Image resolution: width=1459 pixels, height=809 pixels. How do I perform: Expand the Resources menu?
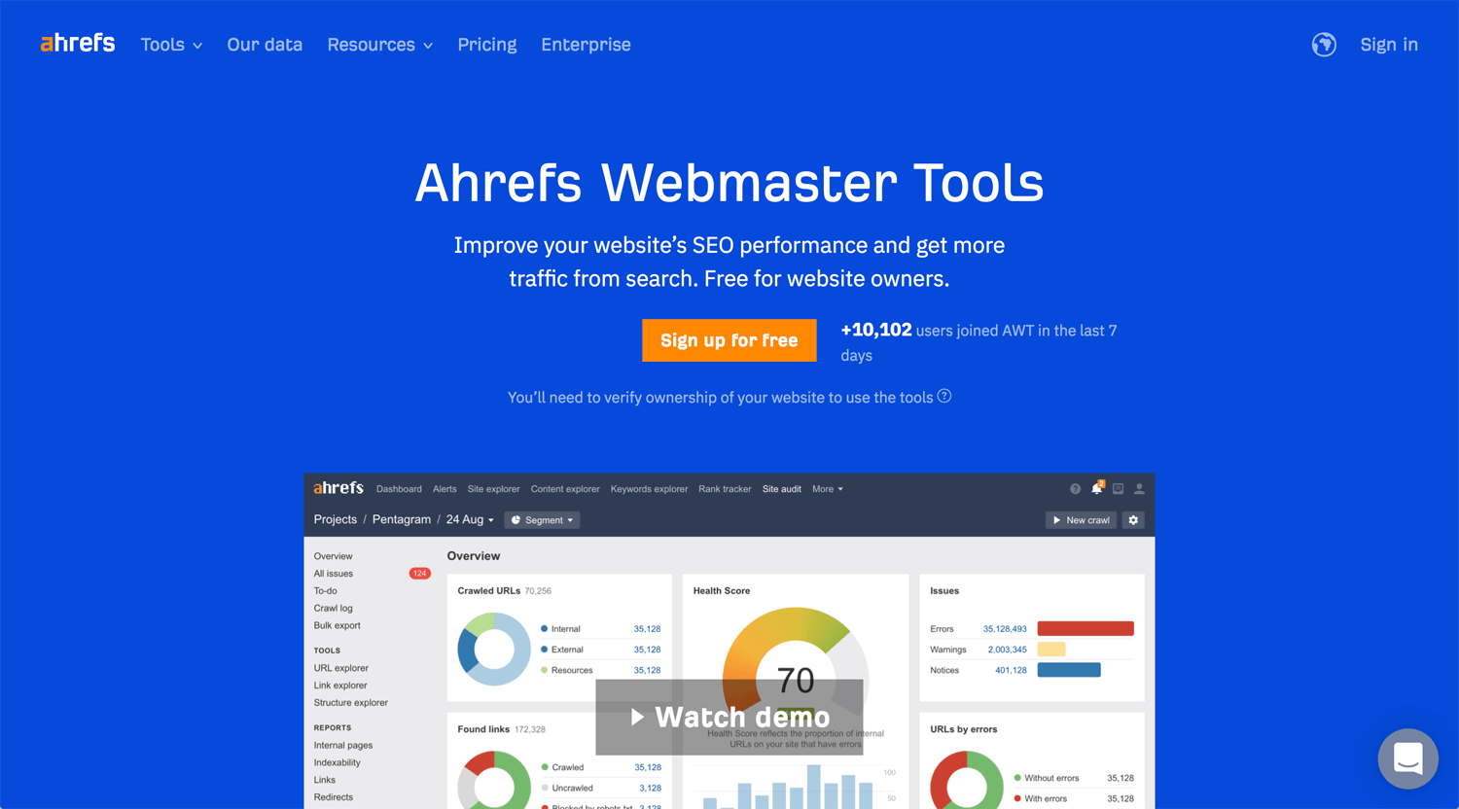click(x=379, y=45)
